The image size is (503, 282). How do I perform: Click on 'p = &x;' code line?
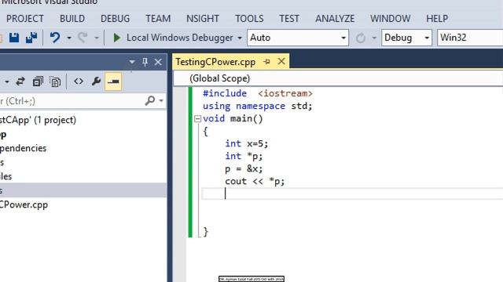point(244,169)
